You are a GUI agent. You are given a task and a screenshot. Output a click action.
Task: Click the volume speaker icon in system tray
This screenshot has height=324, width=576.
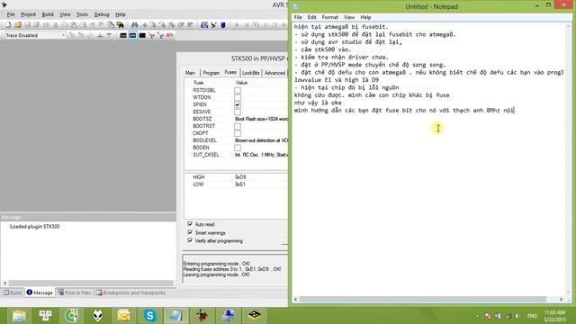[x=517, y=316]
